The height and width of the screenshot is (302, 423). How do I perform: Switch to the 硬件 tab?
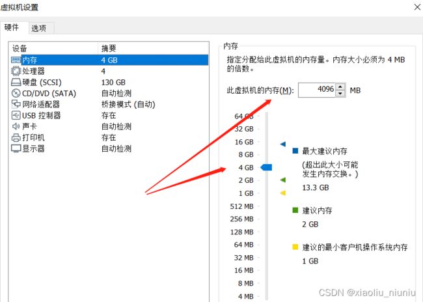point(12,27)
